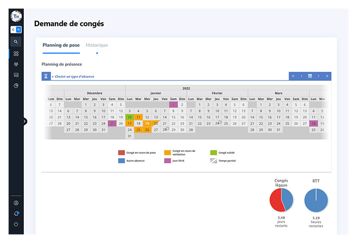The height and width of the screenshot is (243, 357).
Task: Click the search magnifier icon in sidebar
Action: click(x=16, y=42)
